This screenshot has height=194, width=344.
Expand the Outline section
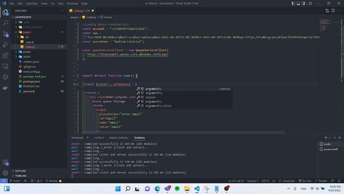pos(20,171)
